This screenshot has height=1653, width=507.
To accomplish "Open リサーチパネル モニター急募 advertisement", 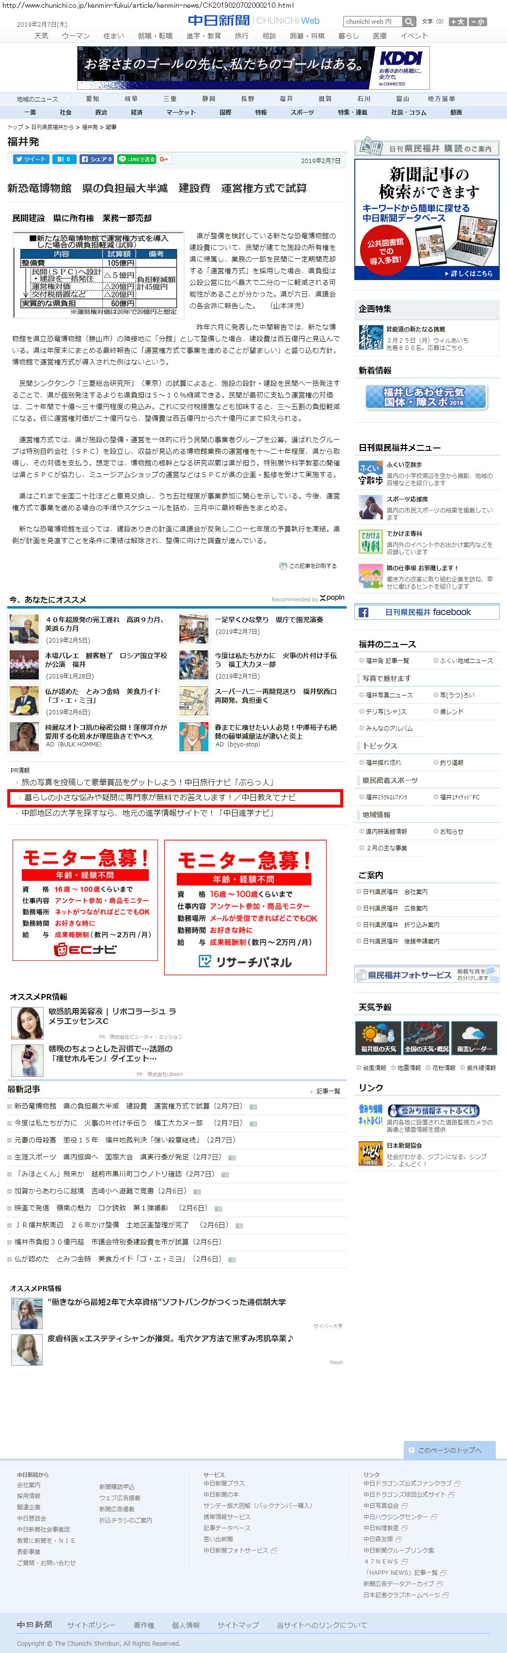I will pyautogui.click(x=245, y=907).
